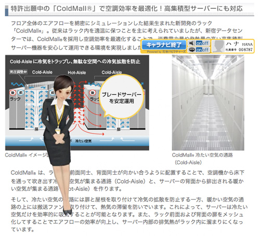Image resolution: width=260 pixels, height=236 pixels.
Task: Click the speech bubble chat icon
Action: click(192, 50)
